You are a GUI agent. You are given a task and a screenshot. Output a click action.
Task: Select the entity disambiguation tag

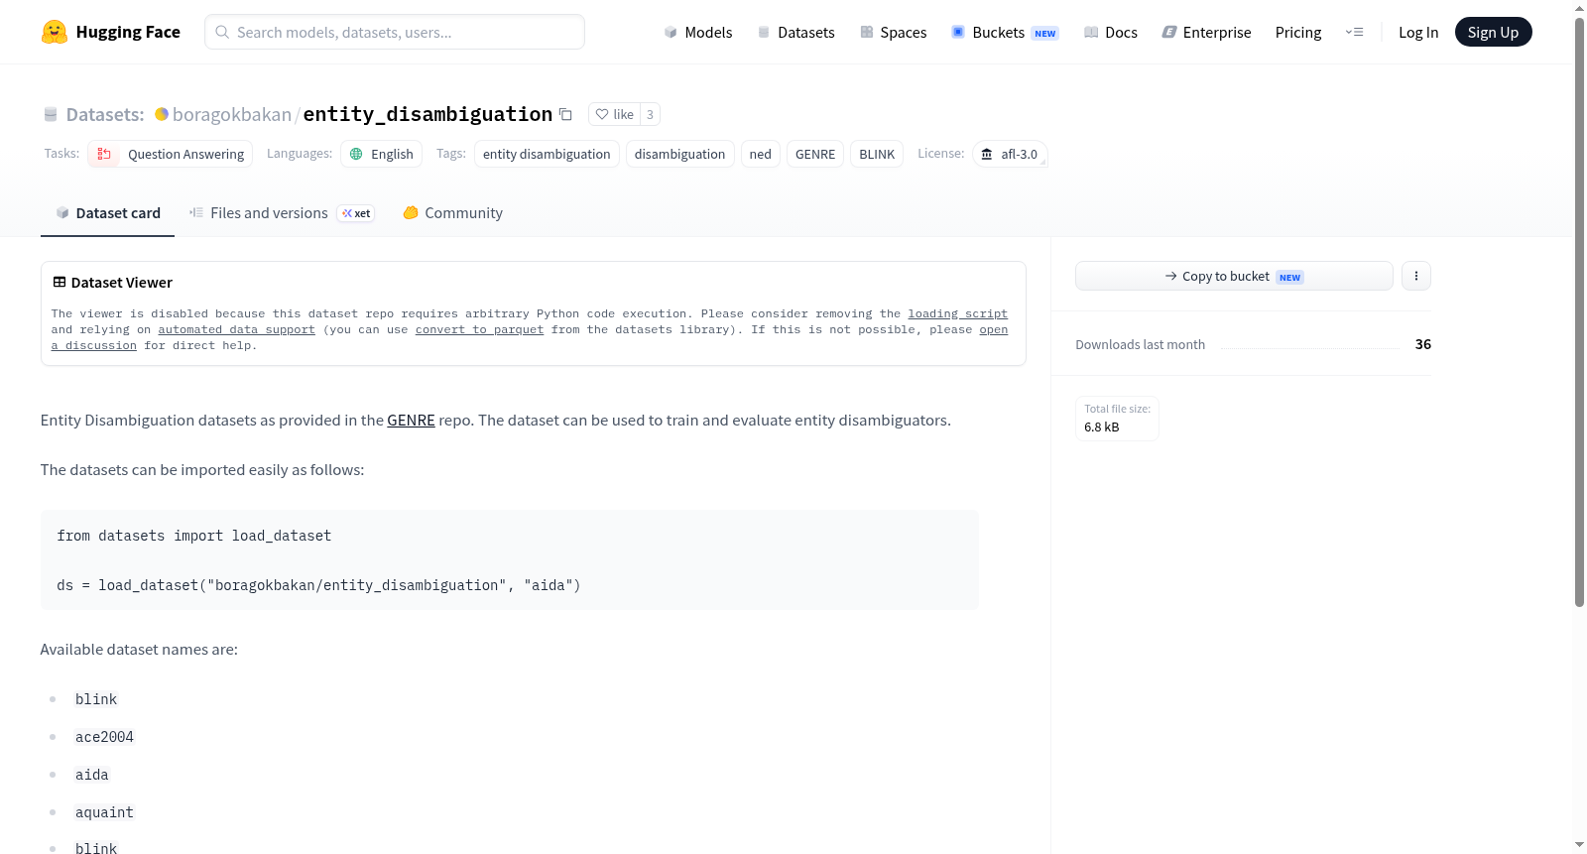(x=547, y=154)
